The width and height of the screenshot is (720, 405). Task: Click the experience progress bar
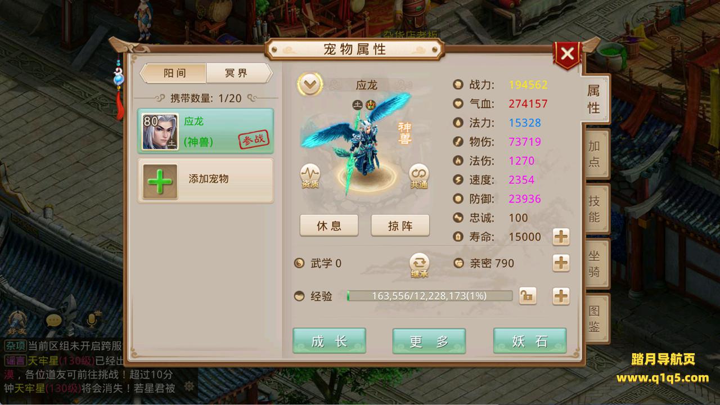[430, 296]
